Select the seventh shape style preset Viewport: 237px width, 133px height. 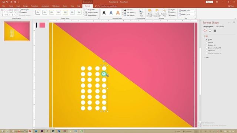tap(79, 12)
